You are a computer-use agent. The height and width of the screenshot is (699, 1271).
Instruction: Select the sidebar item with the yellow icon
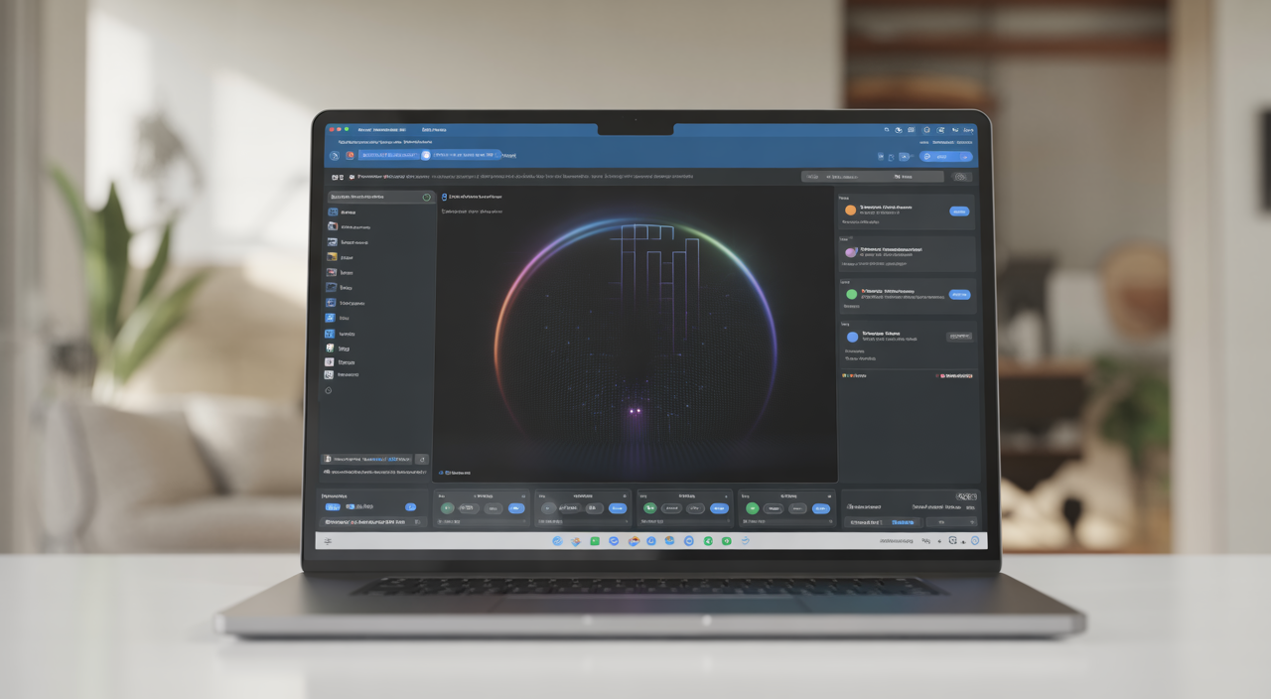click(x=331, y=257)
